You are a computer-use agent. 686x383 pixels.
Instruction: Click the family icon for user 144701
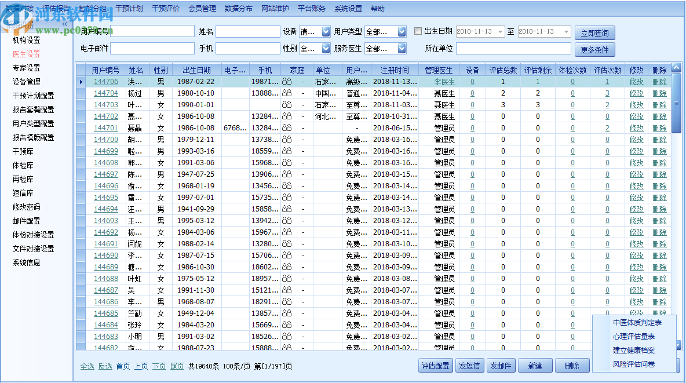tap(287, 128)
